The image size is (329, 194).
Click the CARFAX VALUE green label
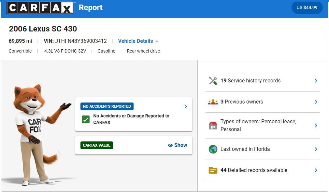(97, 145)
